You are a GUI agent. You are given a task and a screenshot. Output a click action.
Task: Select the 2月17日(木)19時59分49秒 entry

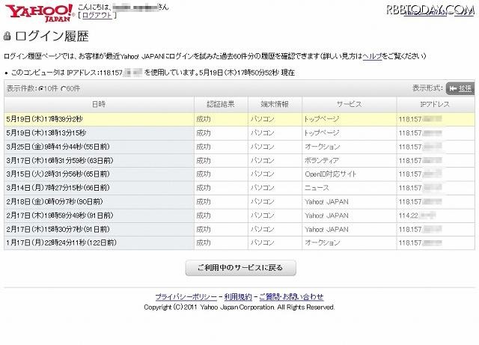point(239,216)
